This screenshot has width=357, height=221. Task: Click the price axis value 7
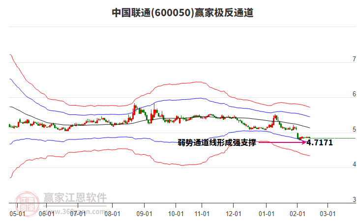click(354, 59)
